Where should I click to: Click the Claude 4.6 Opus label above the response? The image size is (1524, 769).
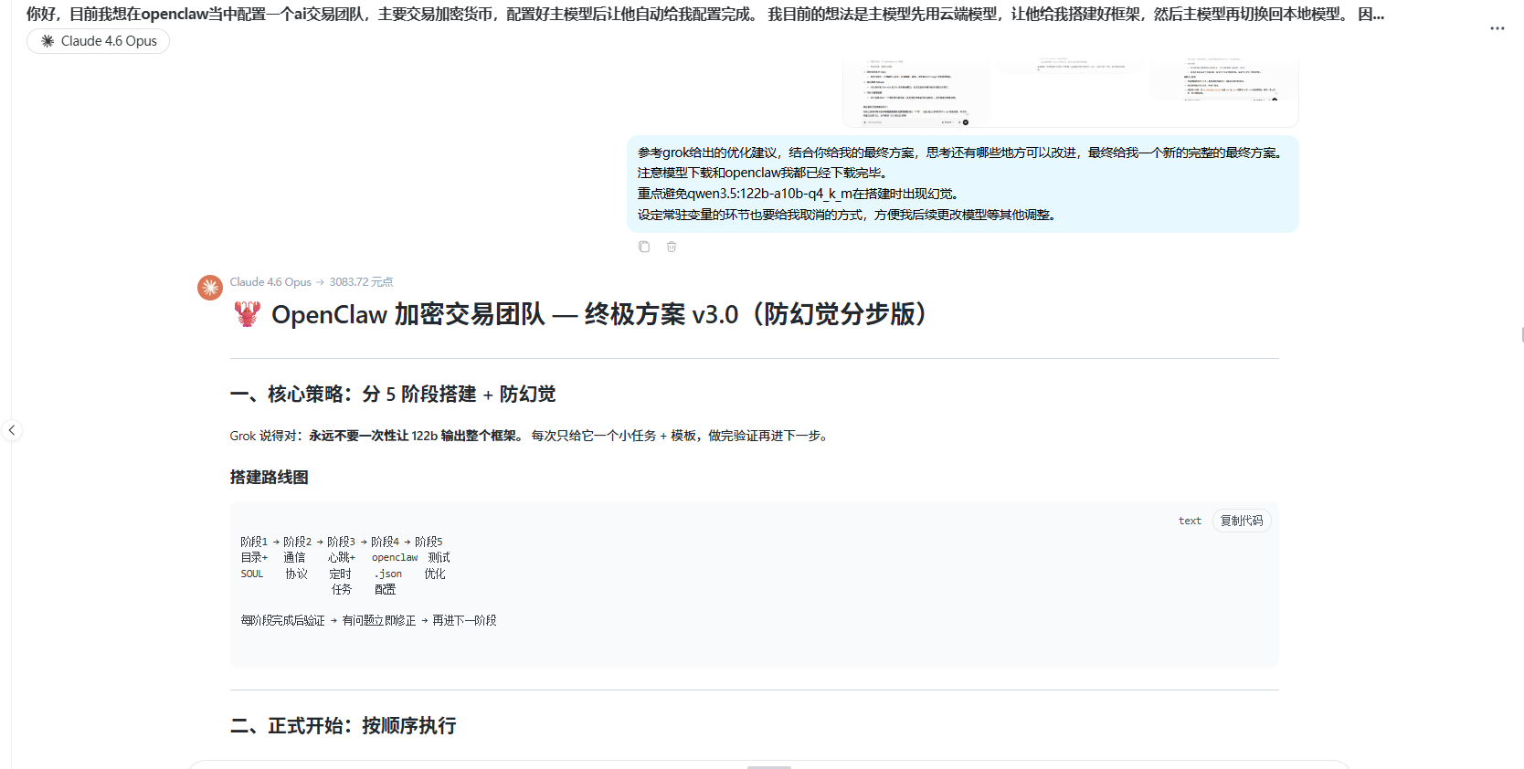click(x=270, y=282)
